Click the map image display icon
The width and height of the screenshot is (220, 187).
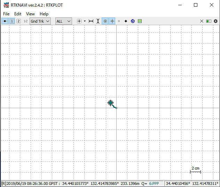(x=140, y=21)
